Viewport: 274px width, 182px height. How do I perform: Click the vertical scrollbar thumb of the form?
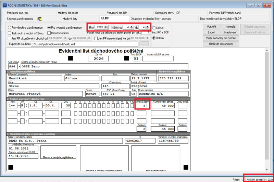pos(266,106)
